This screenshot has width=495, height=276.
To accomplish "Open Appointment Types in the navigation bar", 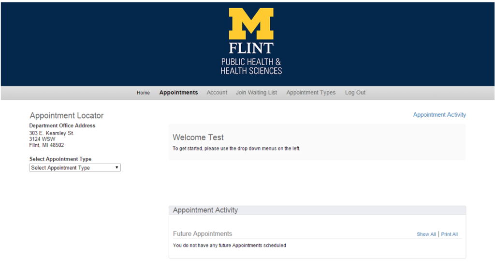I will click(x=311, y=93).
